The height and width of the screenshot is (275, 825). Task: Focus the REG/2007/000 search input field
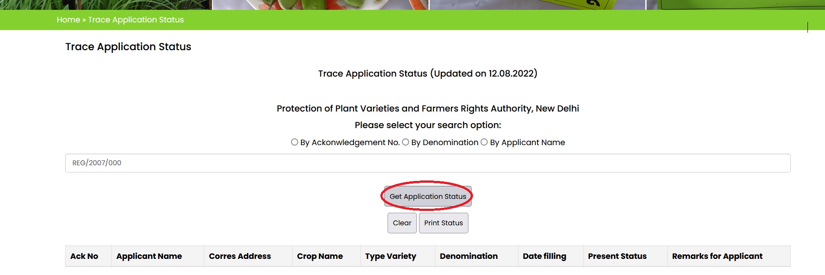point(428,163)
